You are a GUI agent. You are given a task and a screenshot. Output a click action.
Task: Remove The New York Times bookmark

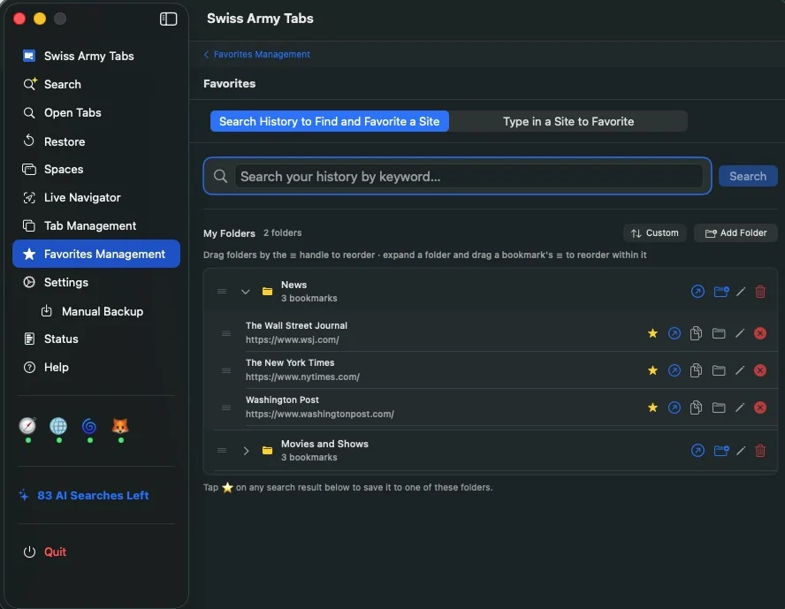[760, 370]
